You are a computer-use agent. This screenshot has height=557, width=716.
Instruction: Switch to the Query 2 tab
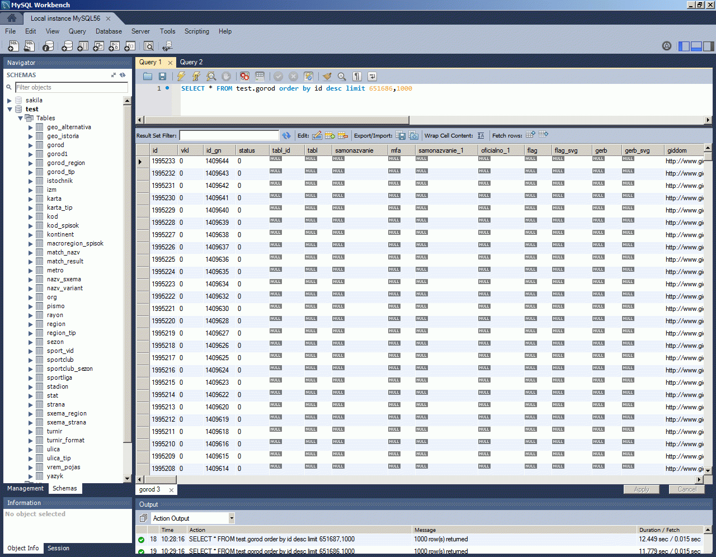click(x=191, y=62)
